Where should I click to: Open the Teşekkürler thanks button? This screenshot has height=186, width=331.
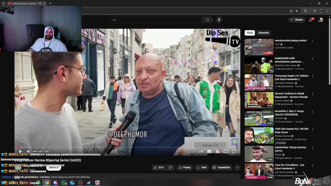point(221,167)
